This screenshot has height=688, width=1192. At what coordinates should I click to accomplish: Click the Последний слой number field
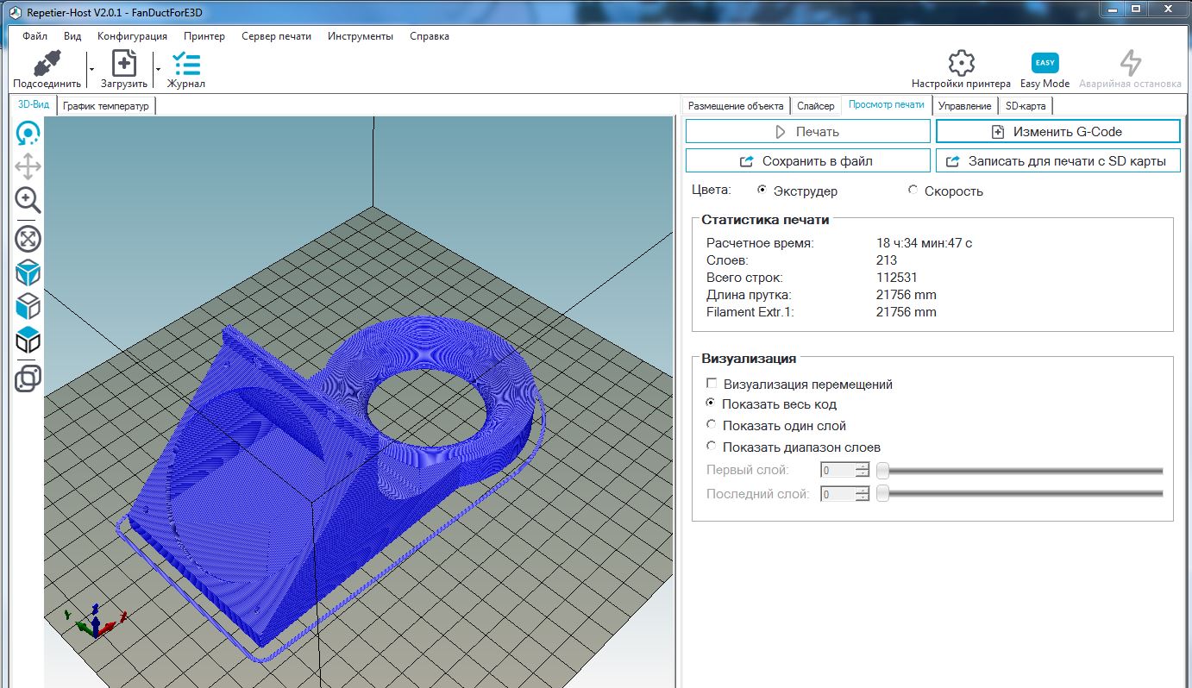[838, 495]
